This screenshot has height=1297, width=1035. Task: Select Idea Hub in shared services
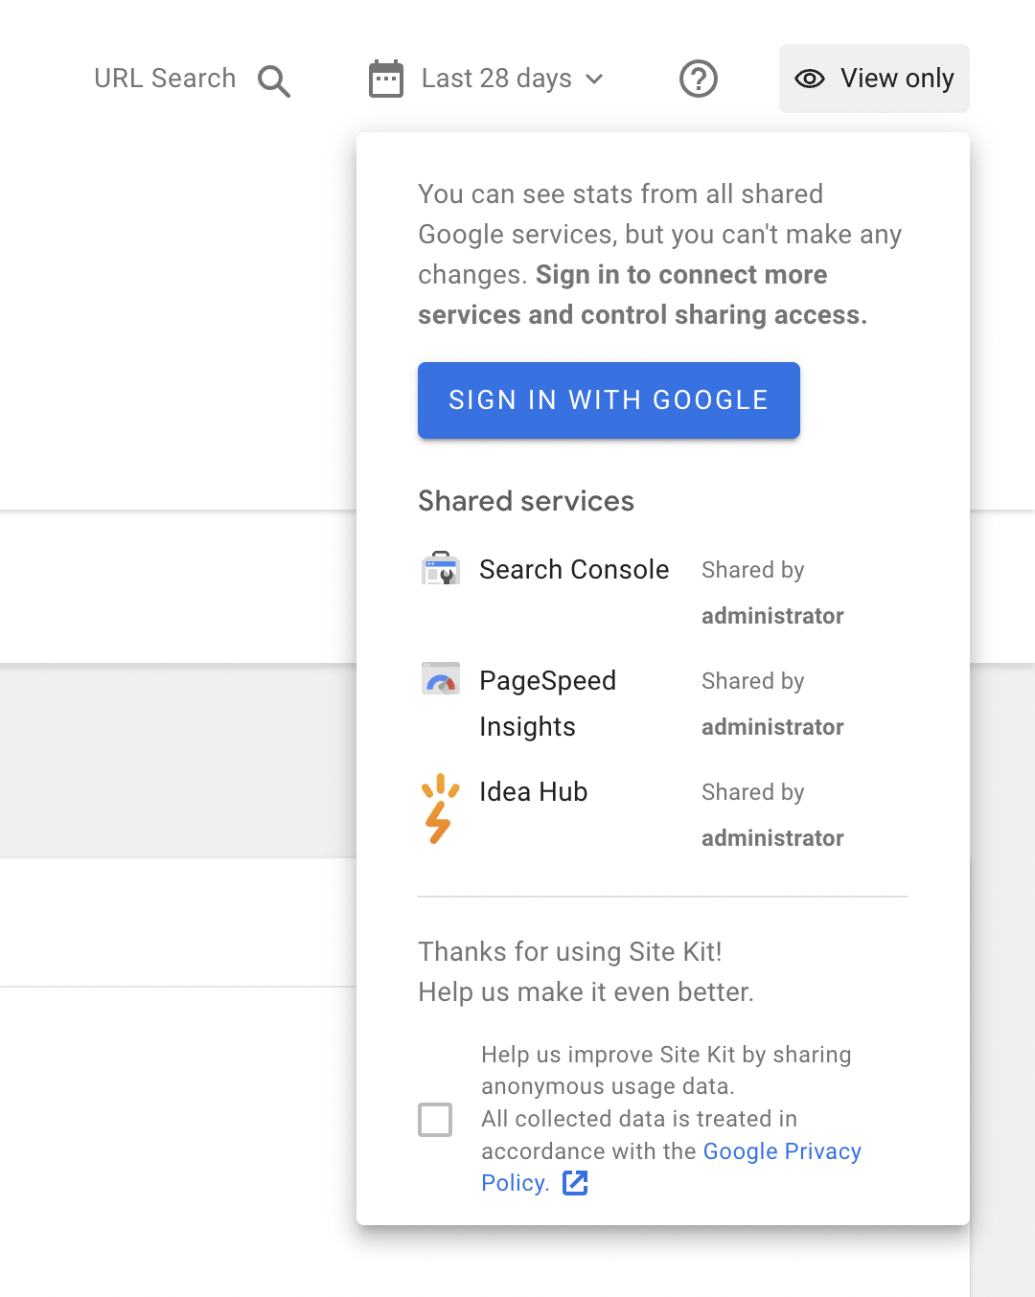(533, 792)
